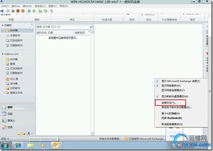The image size is (213, 151).
Task: Open the navigation pane configure-buttons arrow
Action: (32, 134)
